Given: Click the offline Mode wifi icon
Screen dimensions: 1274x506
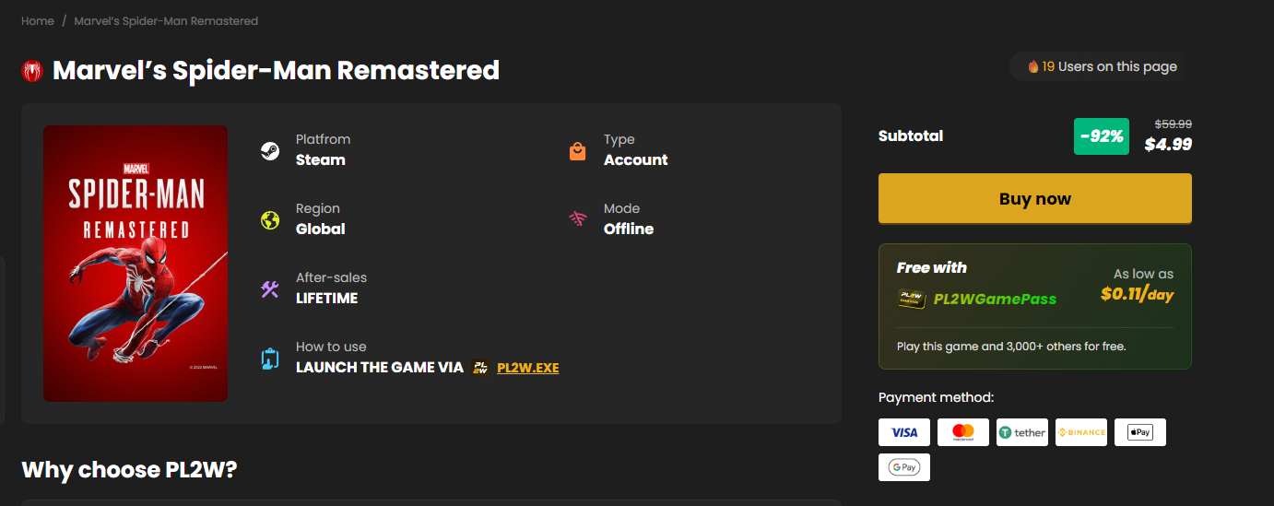Looking at the screenshot, I should click(x=577, y=219).
